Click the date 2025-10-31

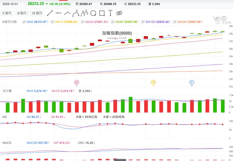[x=10, y=4]
